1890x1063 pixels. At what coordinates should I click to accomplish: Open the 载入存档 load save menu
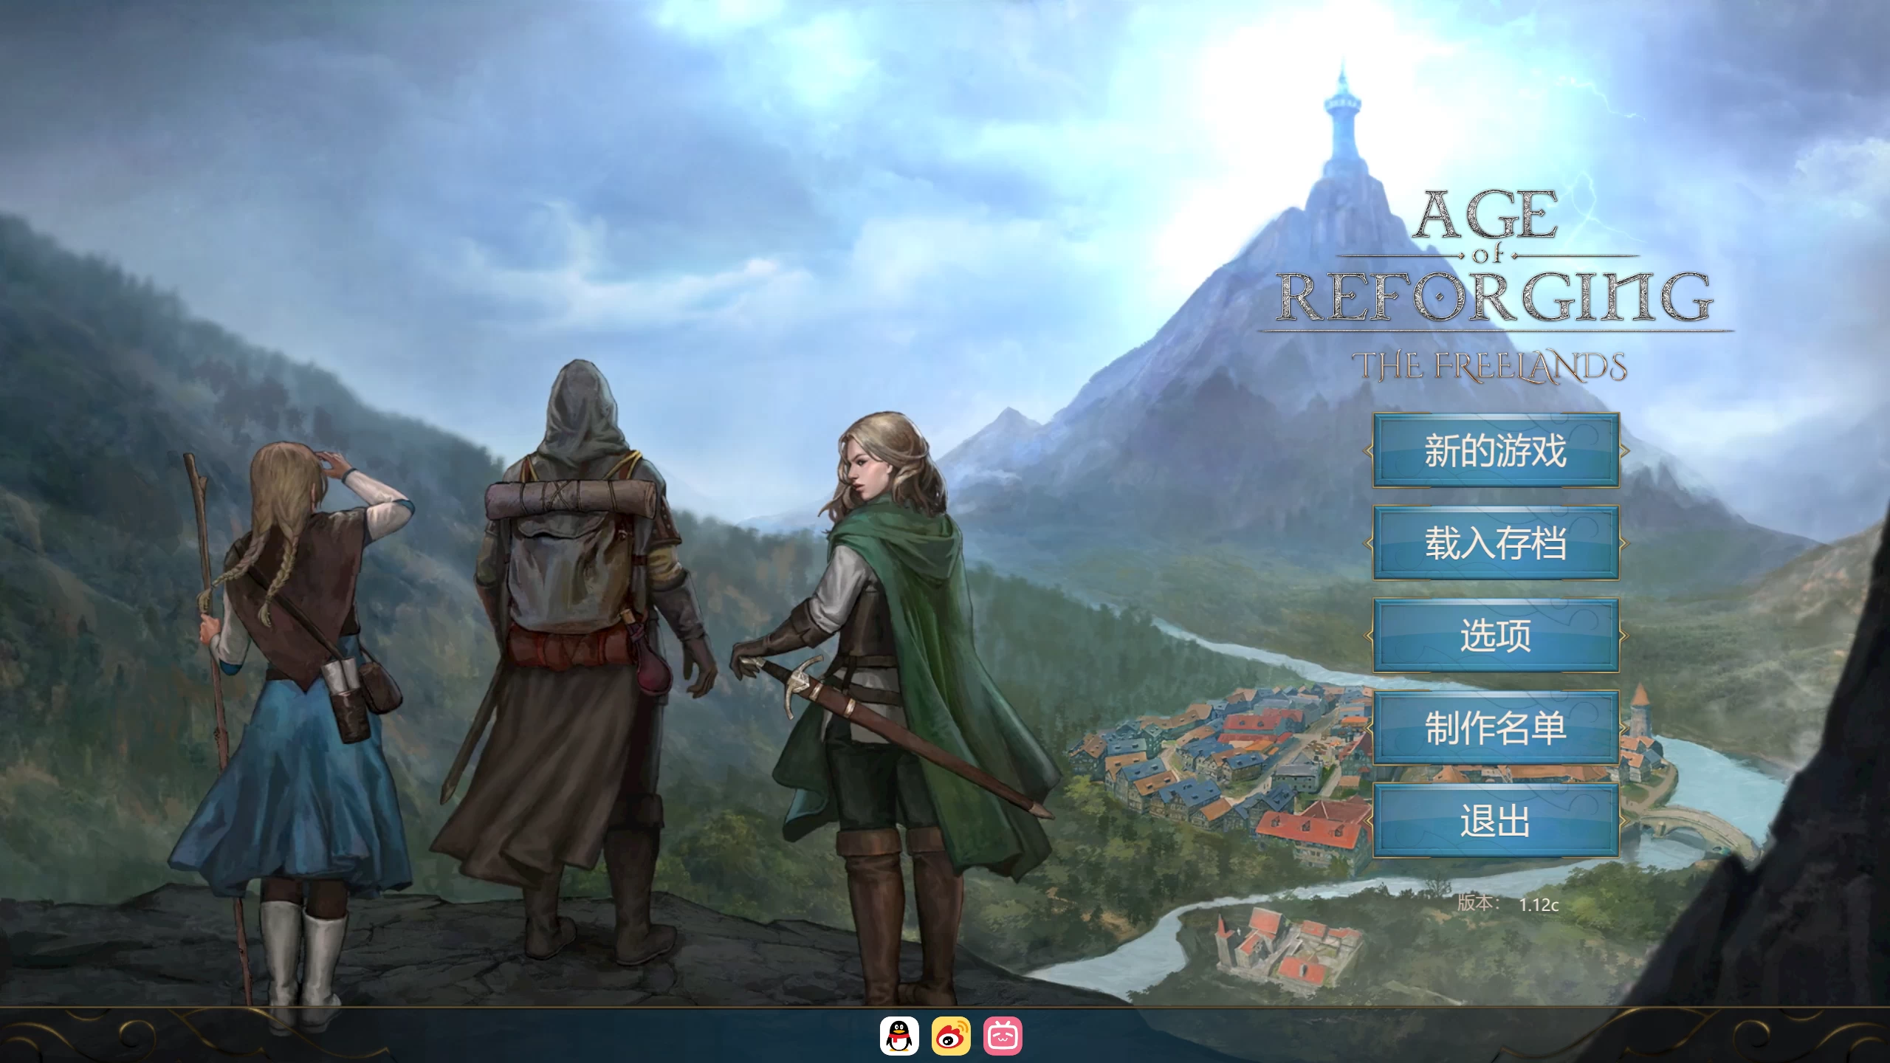1496,543
